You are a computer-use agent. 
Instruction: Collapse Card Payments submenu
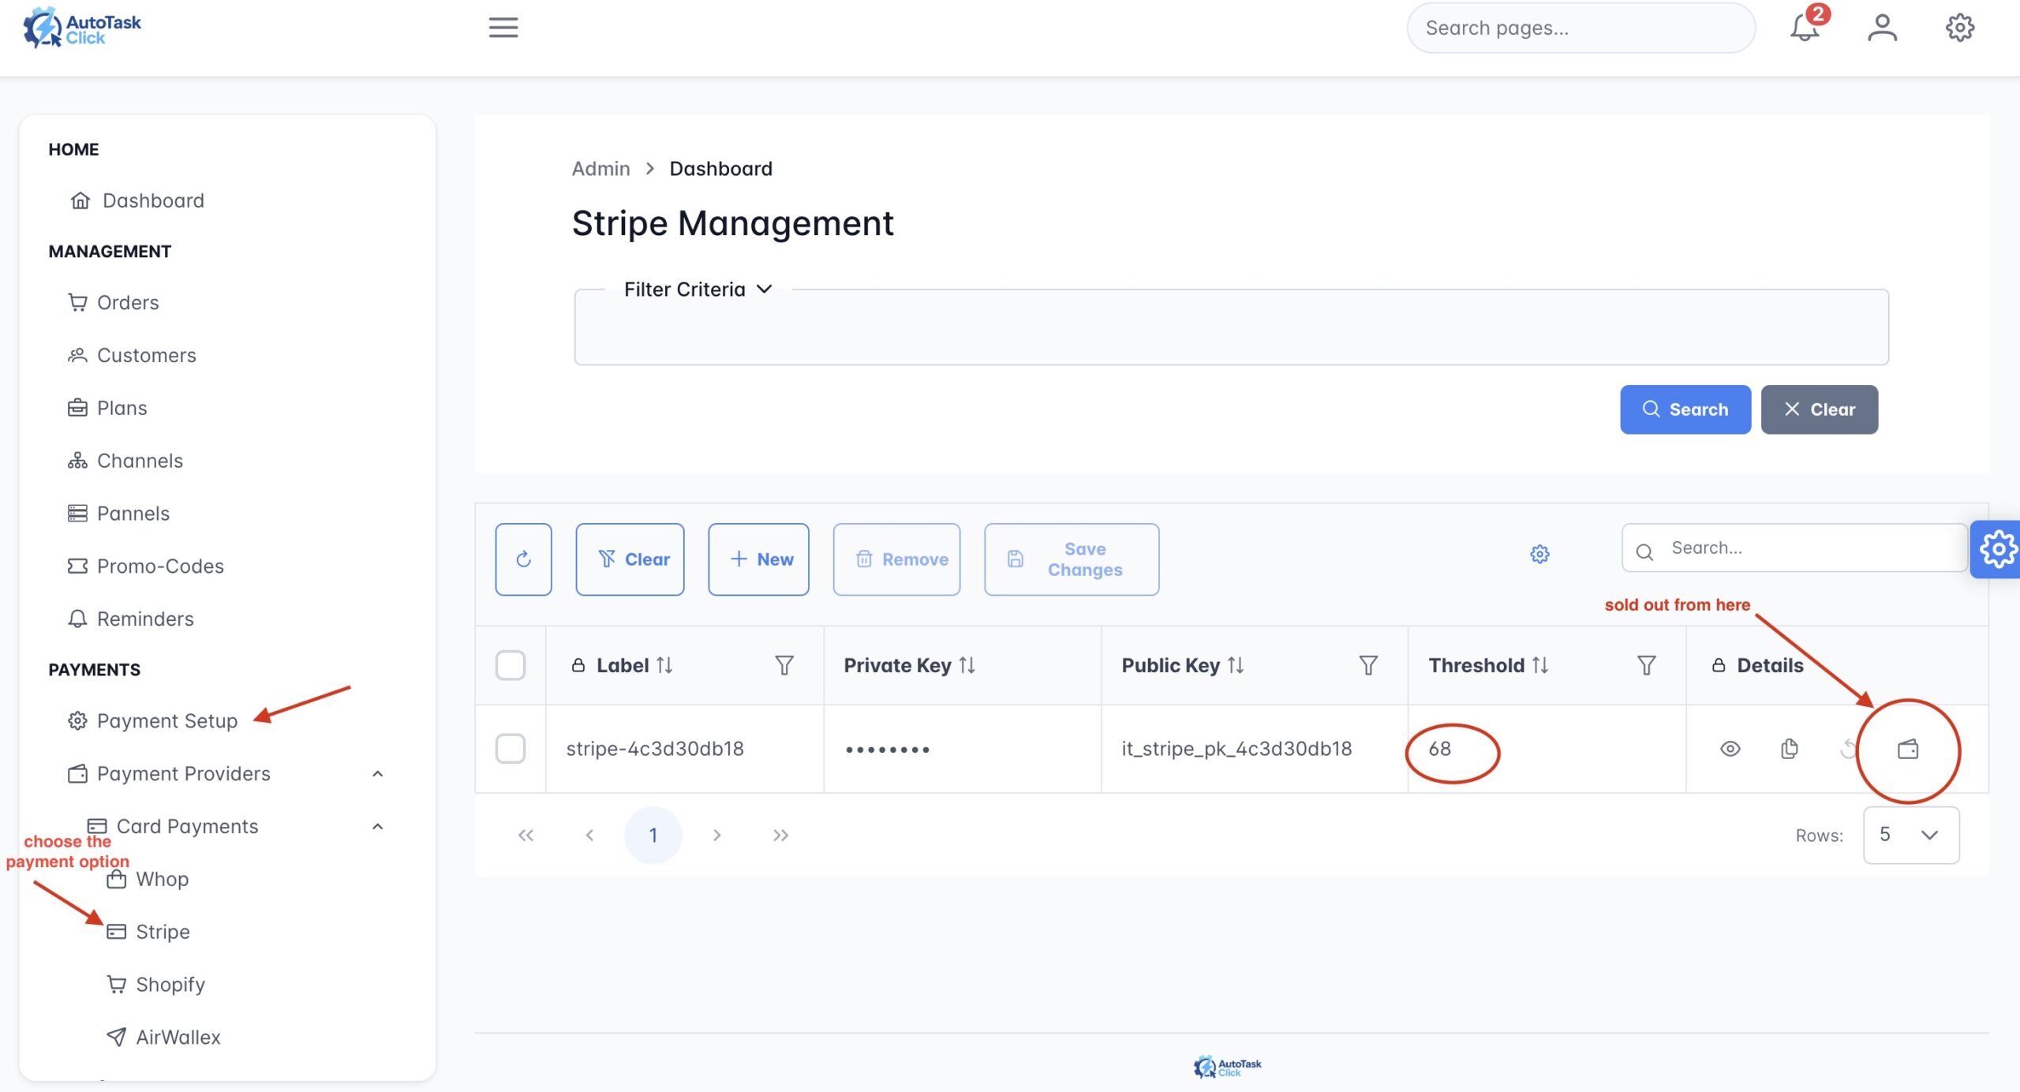(x=377, y=826)
